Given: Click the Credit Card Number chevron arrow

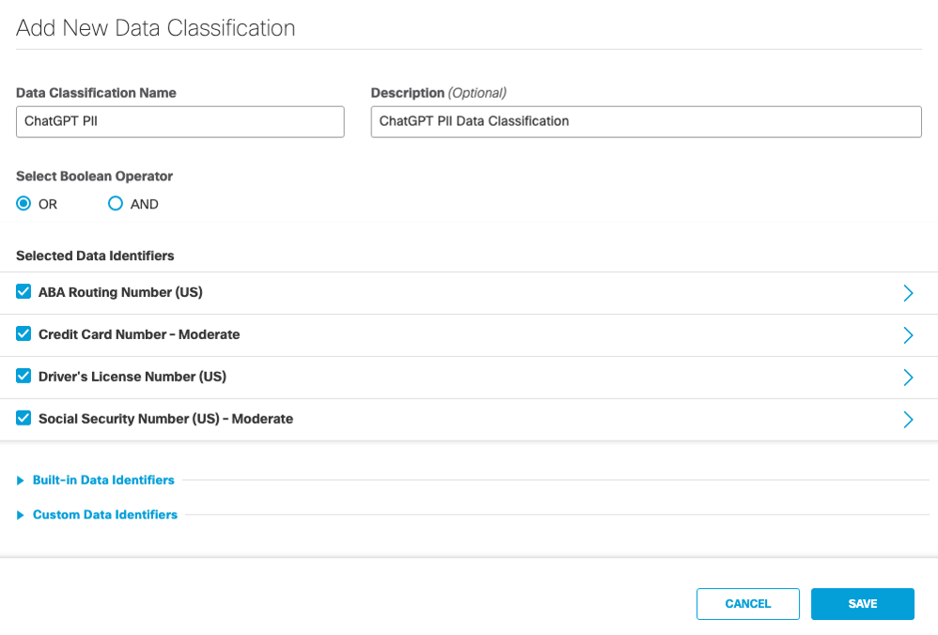Looking at the screenshot, I should point(908,334).
